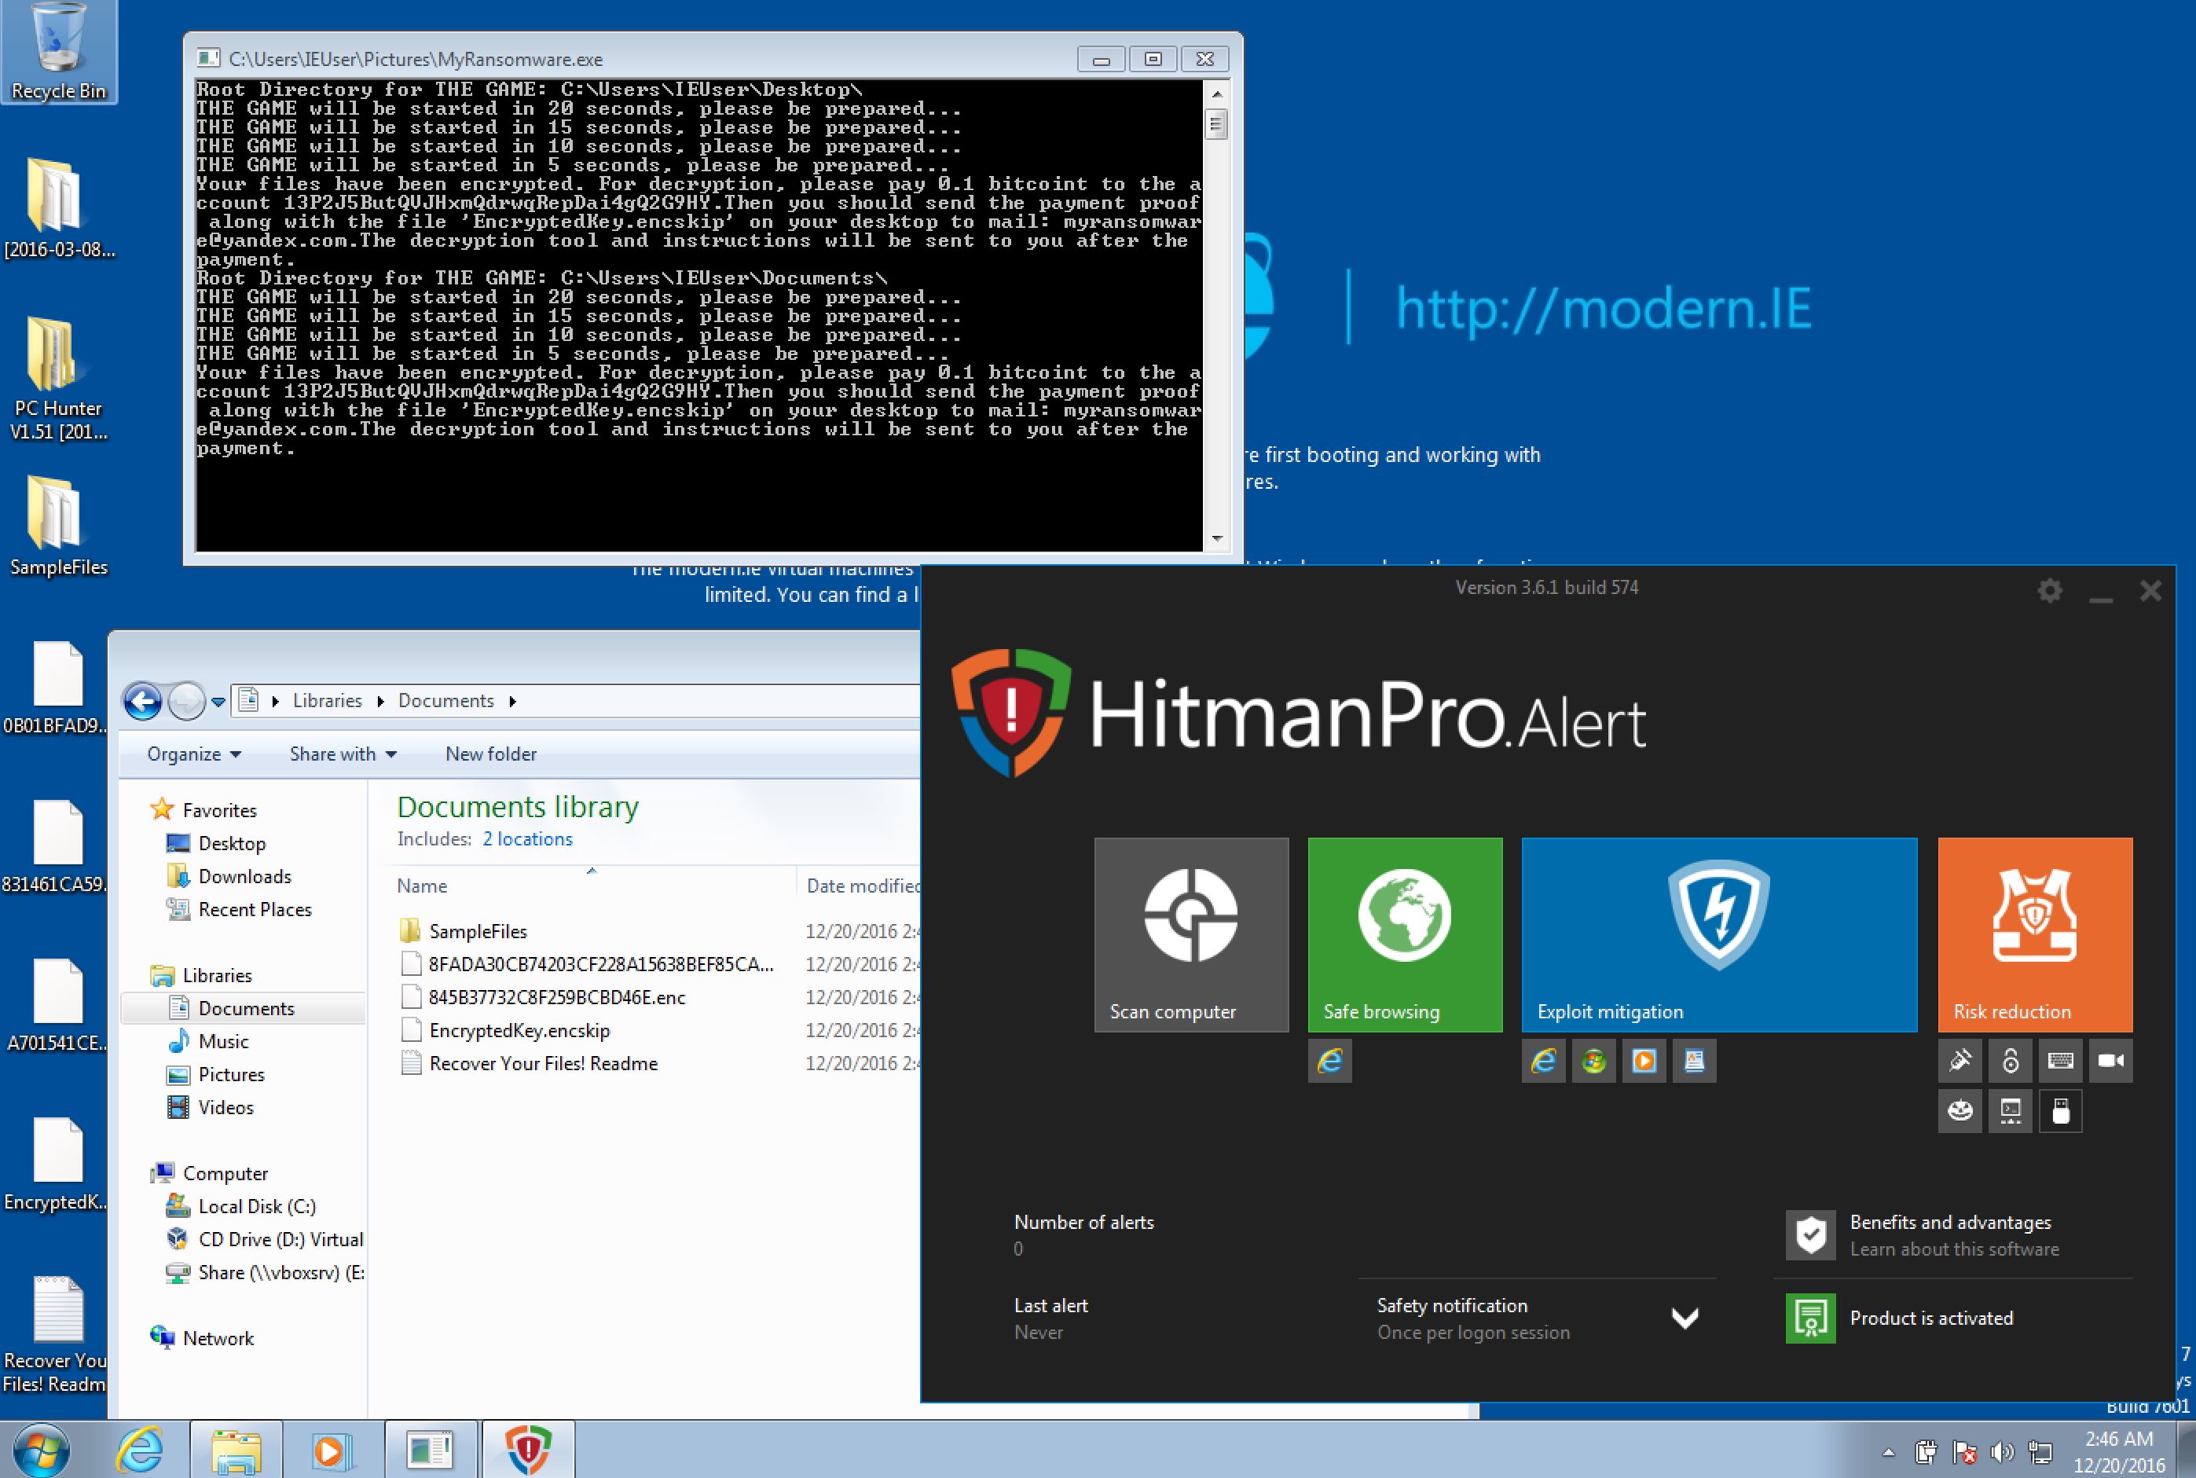Click the USB drive BadUSB protection icon
This screenshot has height=1478, width=2196.
2059,1111
